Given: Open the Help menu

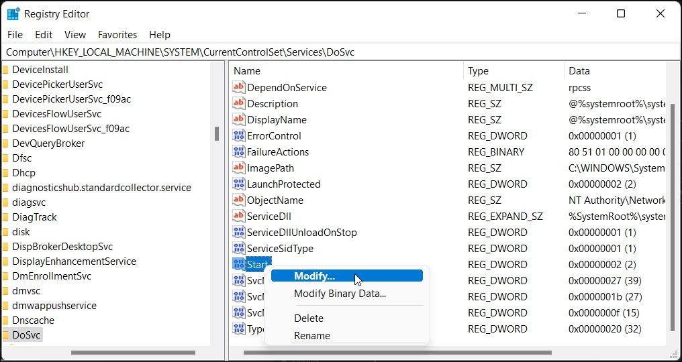Looking at the screenshot, I should pos(160,35).
